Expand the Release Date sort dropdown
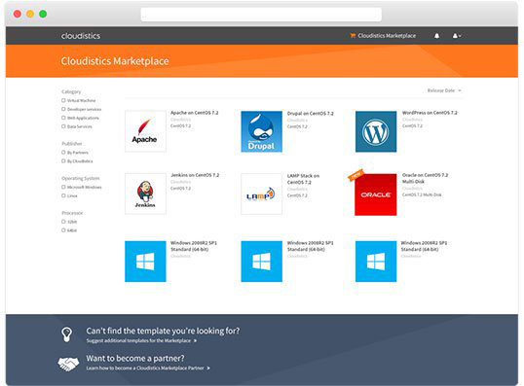524x386 pixels. (444, 90)
